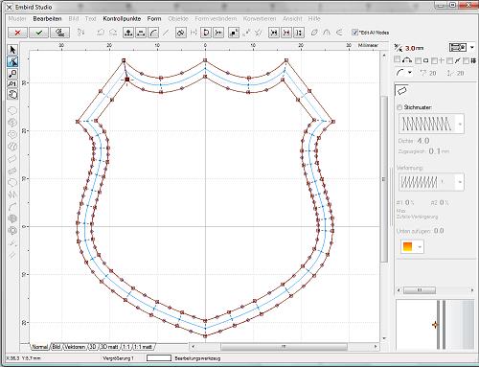
Task: Click the D-shaped start point icon
Action: (206, 33)
